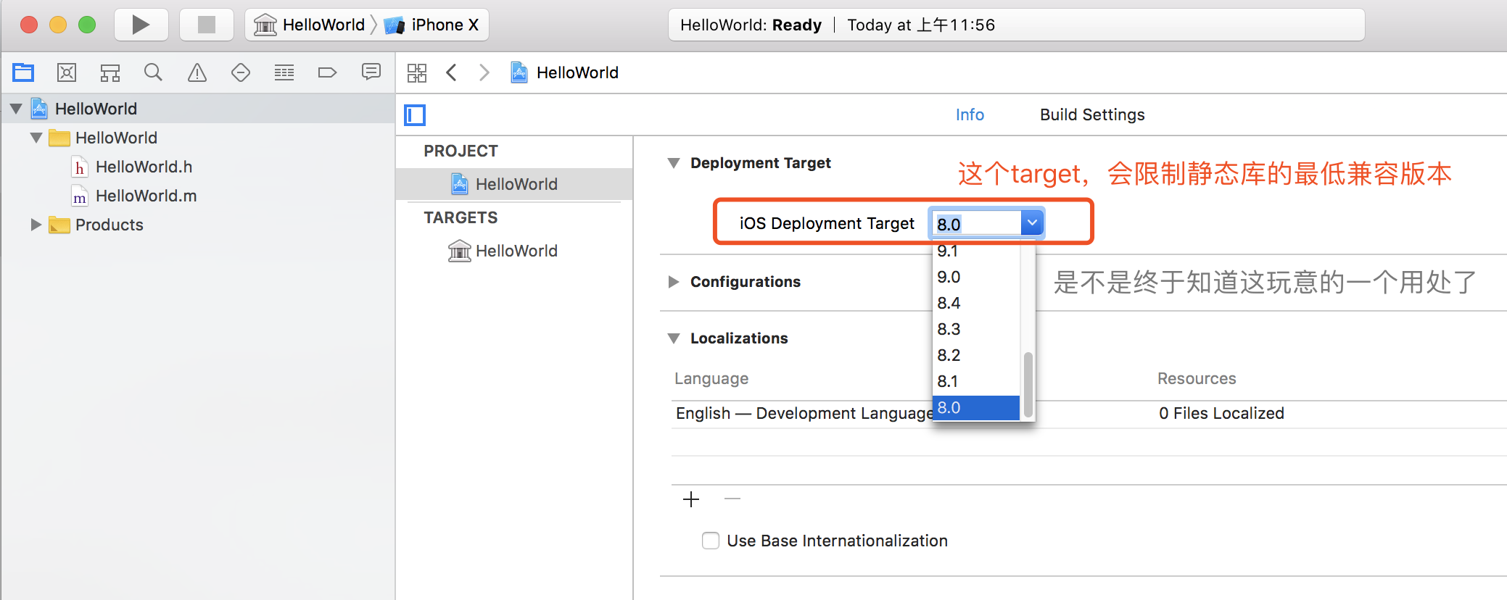
Task: Toggle the project and targets list panel
Action: 415,115
